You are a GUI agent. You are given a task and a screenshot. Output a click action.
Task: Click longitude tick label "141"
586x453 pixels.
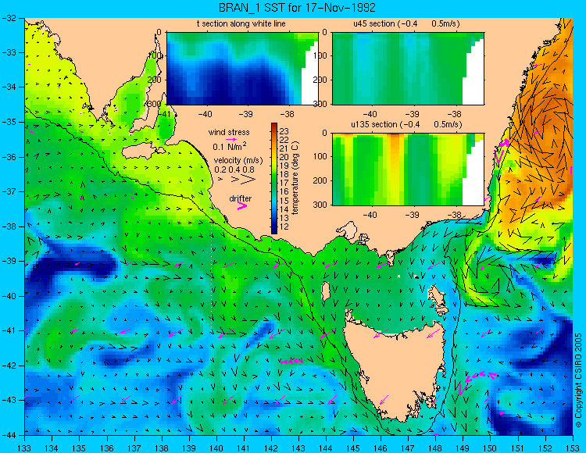pyautogui.click(x=244, y=448)
